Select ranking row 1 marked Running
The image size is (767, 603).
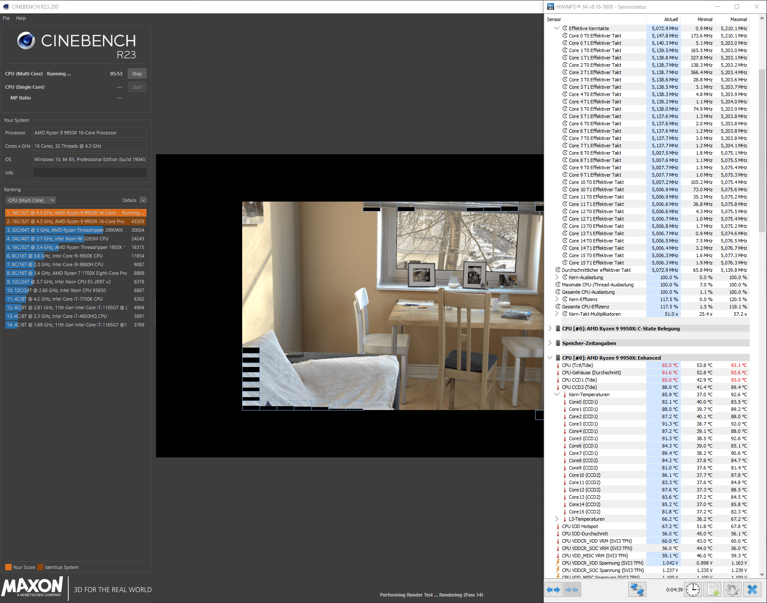click(76, 213)
